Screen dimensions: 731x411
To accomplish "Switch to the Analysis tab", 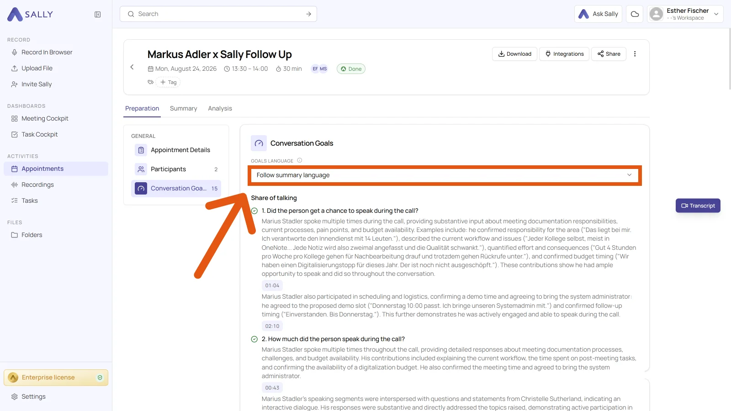I will pyautogui.click(x=220, y=109).
